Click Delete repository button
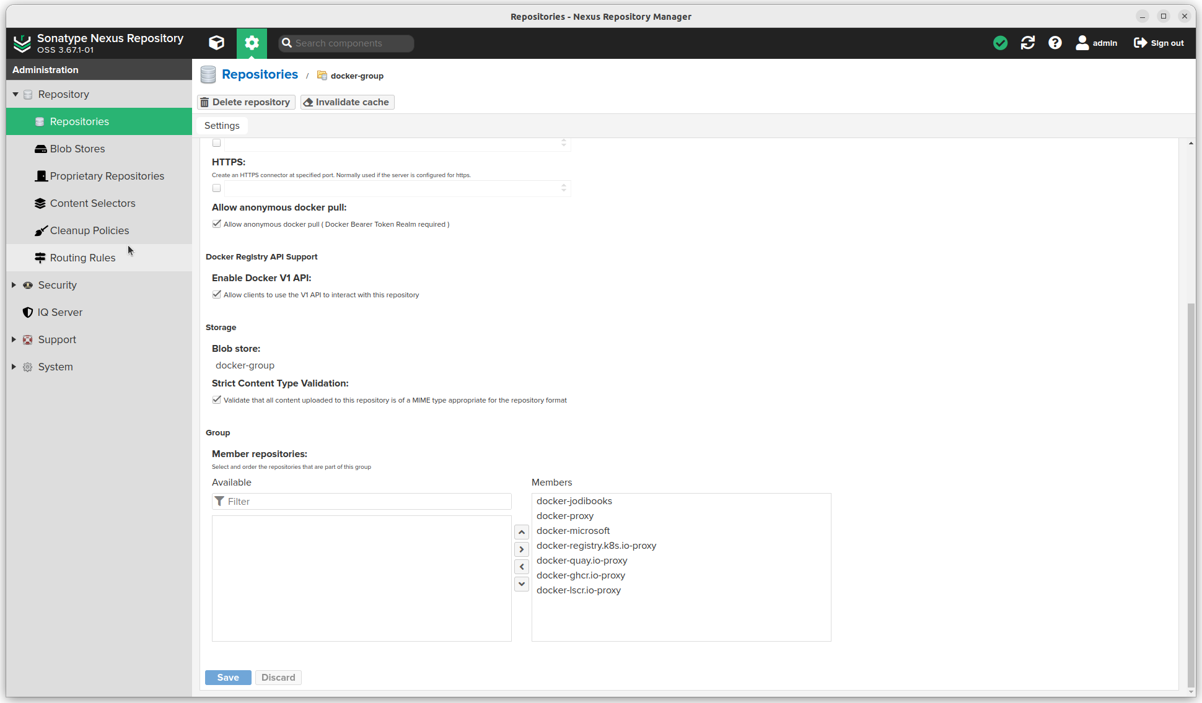The height and width of the screenshot is (703, 1202). tap(246, 102)
